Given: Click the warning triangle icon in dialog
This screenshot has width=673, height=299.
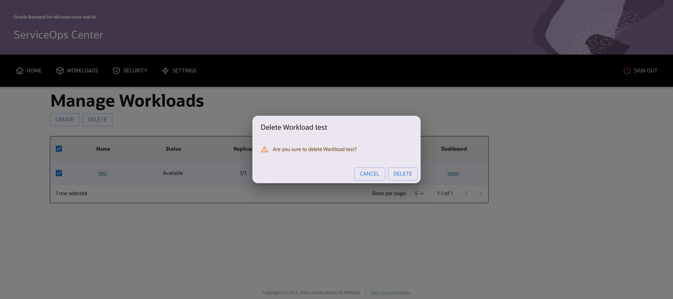Looking at the screenshot, I should coord(265,149).
